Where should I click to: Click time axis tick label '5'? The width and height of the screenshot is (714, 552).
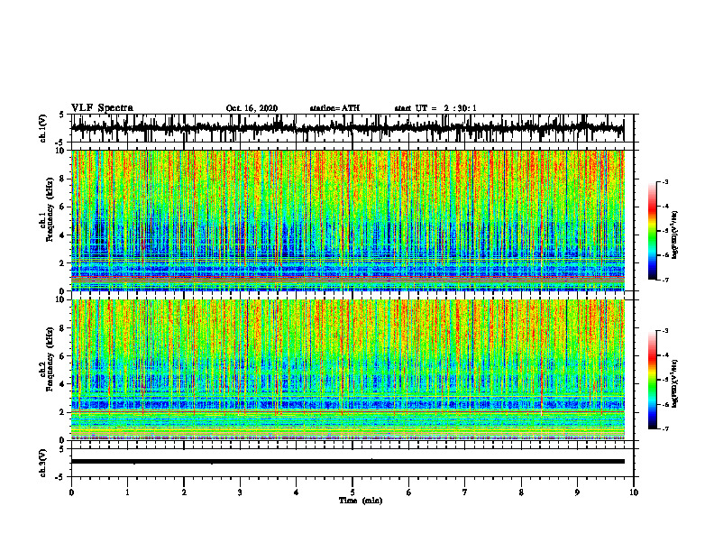point(352,492)
